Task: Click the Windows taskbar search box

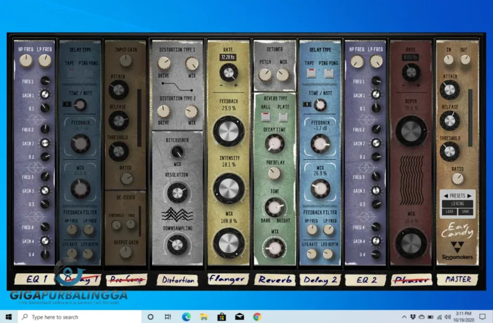Action: point(79,317)
